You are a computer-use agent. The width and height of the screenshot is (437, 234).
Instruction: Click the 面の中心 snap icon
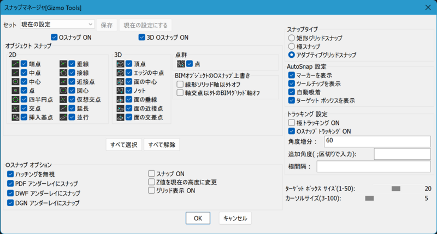pyautogui.click(x=120, y=81)
